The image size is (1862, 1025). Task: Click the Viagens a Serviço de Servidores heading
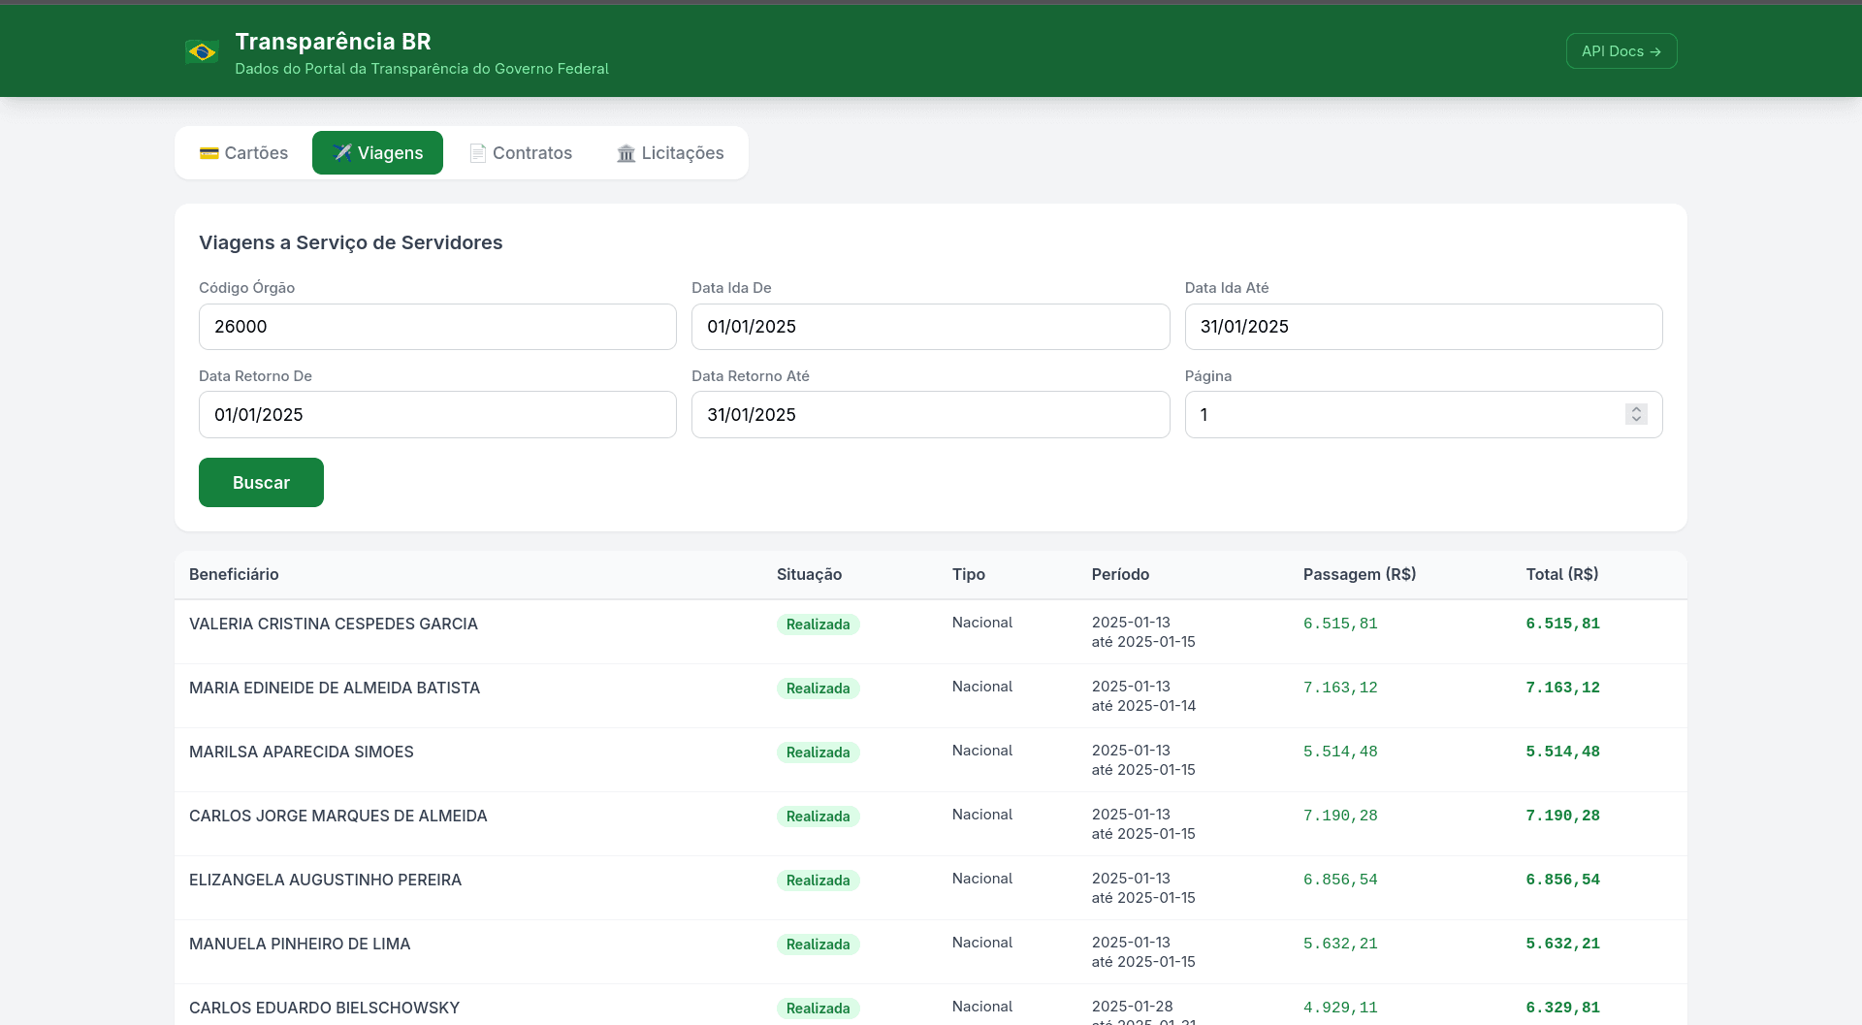point(351,242)
